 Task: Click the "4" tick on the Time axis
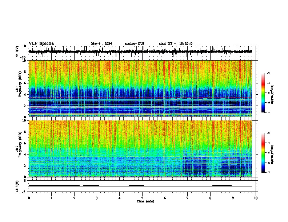[x=120, y=198]
